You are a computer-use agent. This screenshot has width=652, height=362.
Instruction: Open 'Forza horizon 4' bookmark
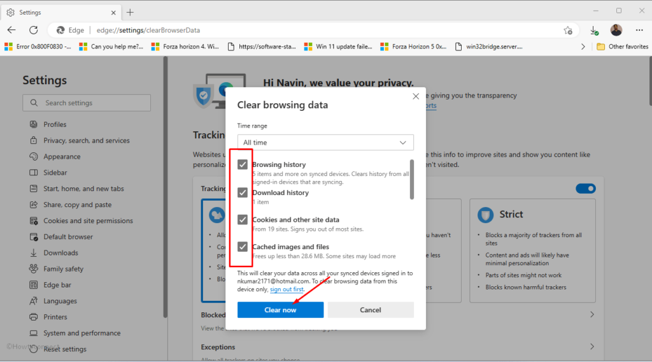pyautogui.click(x=185, y=47)
